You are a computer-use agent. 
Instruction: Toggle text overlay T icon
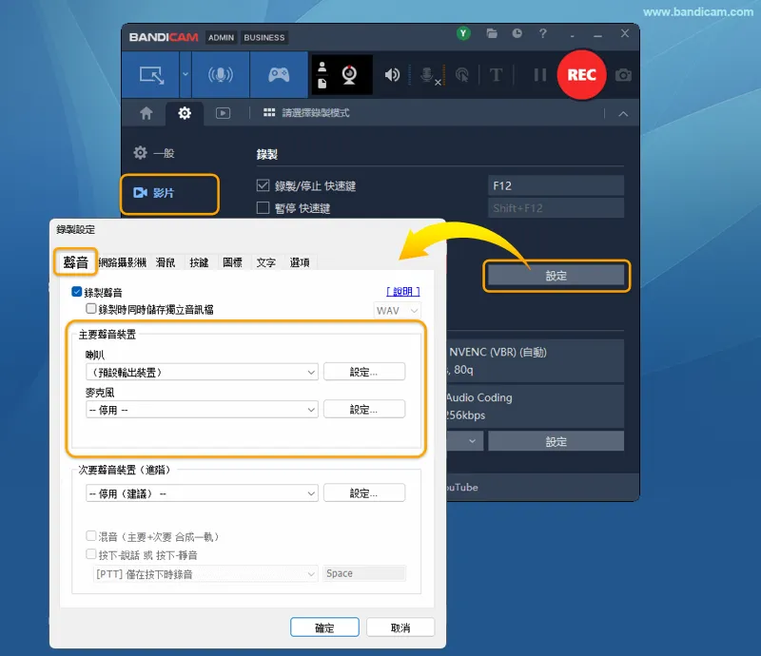point(496,75)
